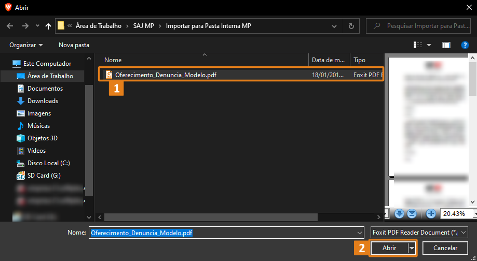Open the Organizar menu
This screenshot has width=477, height=261.
(x=26, y=45)
